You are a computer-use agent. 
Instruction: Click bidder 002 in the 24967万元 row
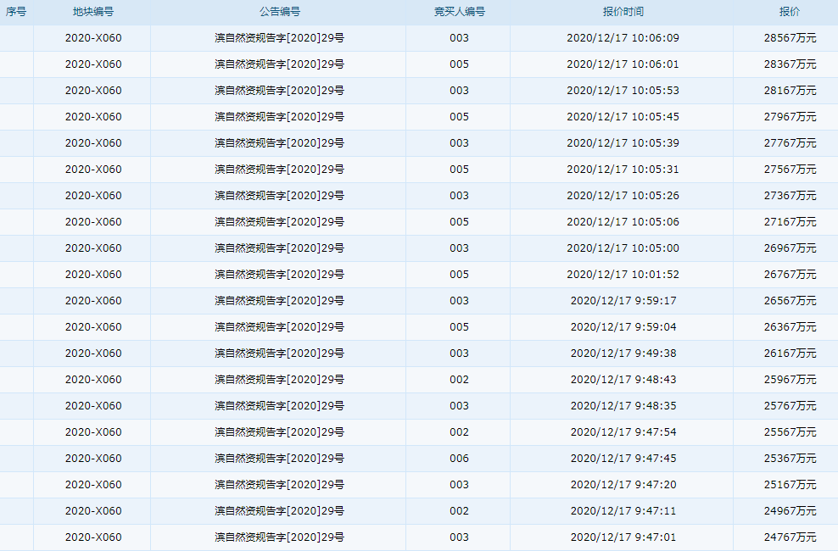click(459, 511)
